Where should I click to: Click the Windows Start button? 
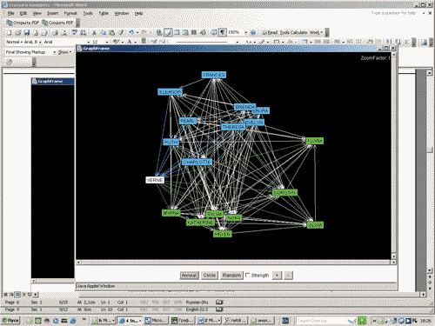10,321
